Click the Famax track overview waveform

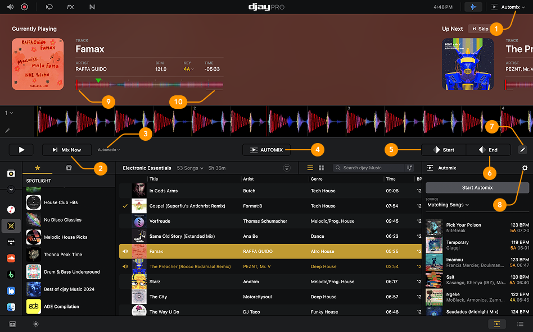(x=150, y=85)
